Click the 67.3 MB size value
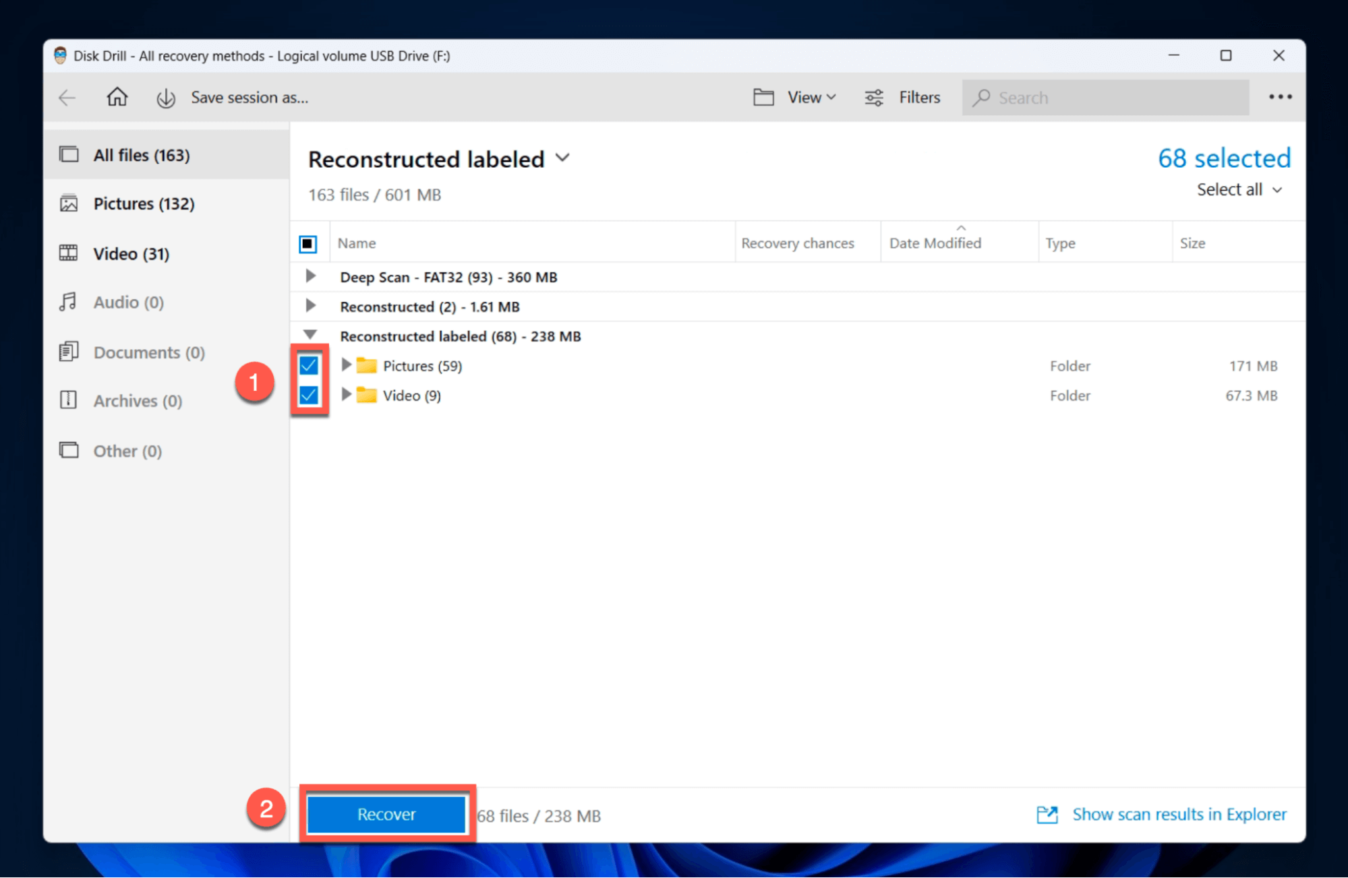The image size is (1348, 878). 1252,396
